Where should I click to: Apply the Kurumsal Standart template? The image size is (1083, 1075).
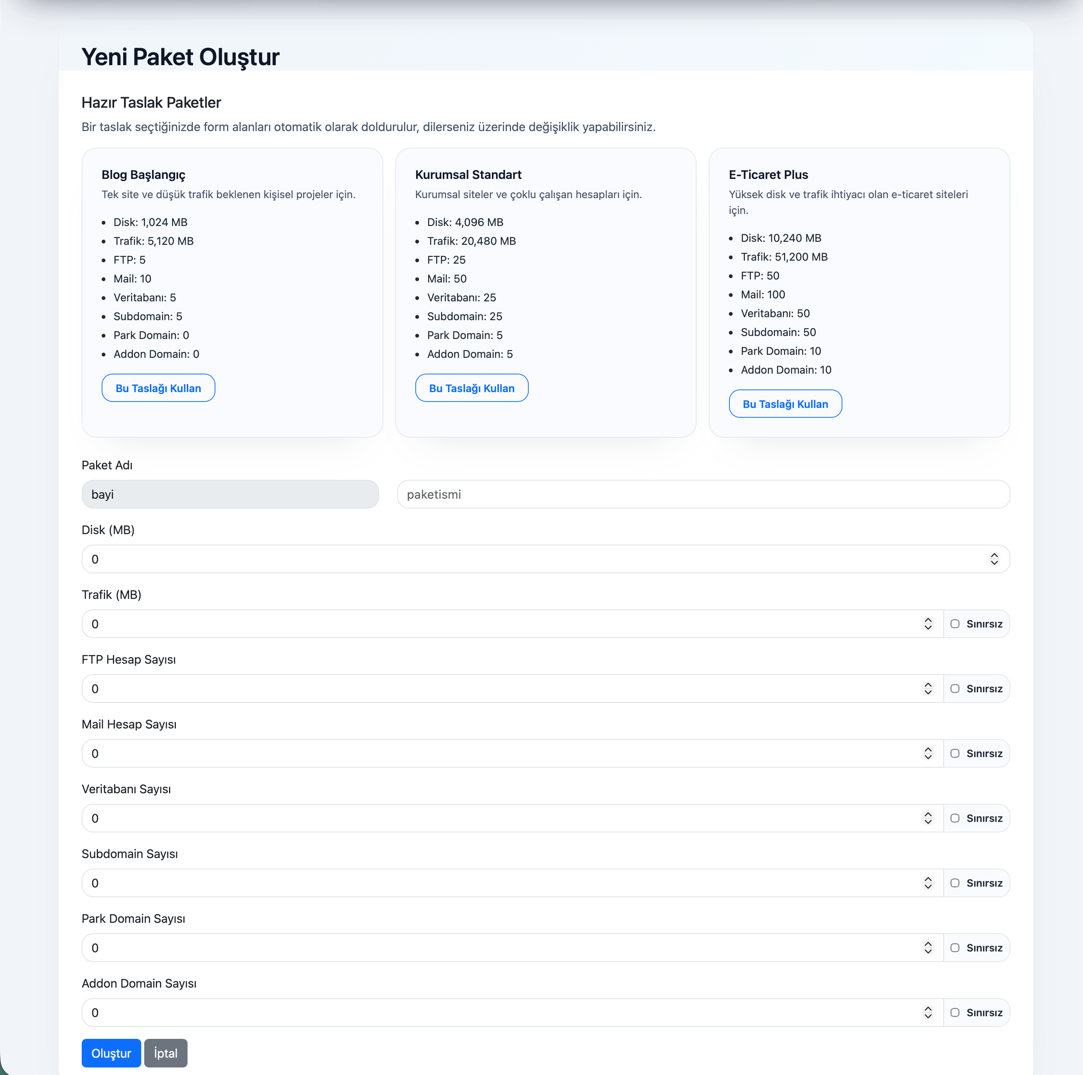coord(471,388)
